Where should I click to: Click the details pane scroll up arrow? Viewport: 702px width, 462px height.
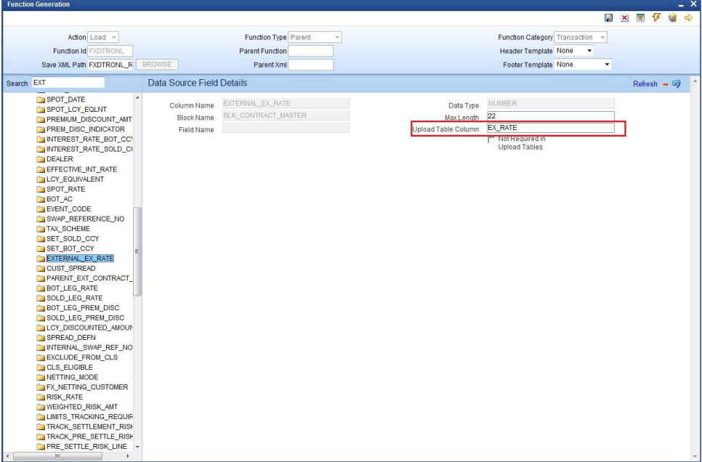(x=695, y=82)
